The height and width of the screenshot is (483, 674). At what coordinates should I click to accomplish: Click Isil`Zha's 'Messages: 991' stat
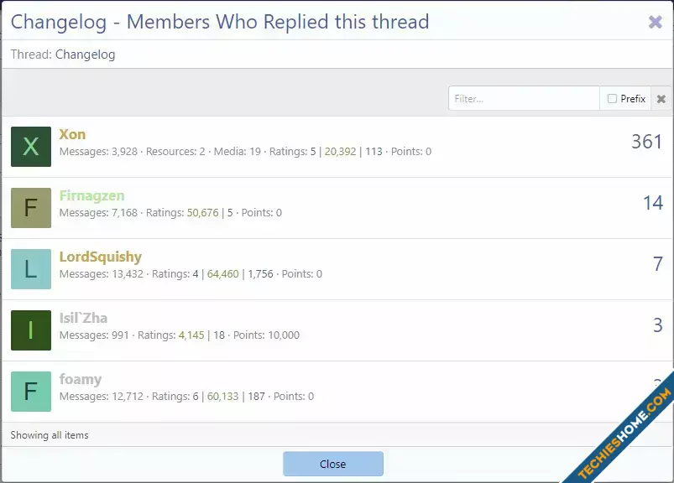94,335
